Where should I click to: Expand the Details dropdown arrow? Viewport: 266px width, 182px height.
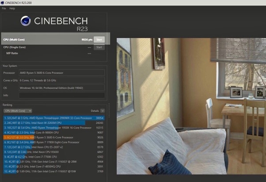103,111
